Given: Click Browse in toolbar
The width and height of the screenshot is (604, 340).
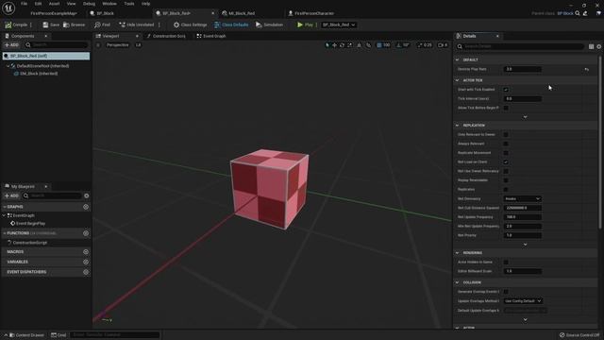Looking at the screenshot, I should (x=74, y=25).
